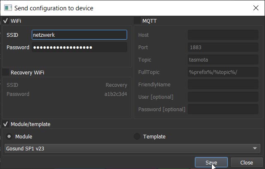The image size is (265, 169).
Task: Click the Topic field showing tasmota
Action: [x=223, y=60]
